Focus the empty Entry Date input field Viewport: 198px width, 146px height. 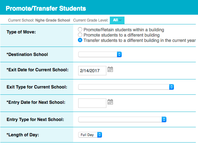(92, 103)
